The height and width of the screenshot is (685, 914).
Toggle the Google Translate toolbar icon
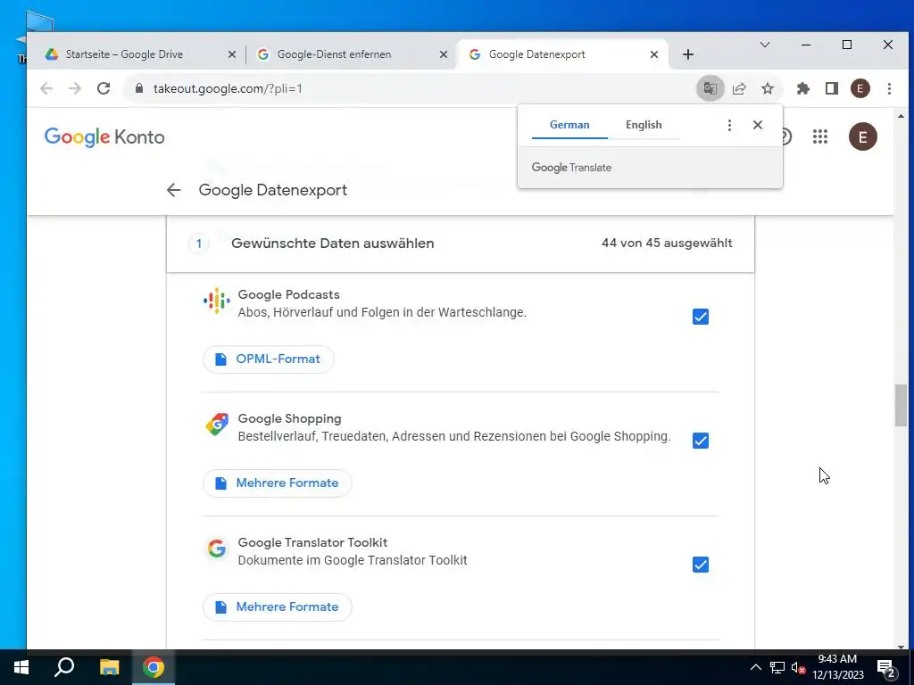[710, 88]
